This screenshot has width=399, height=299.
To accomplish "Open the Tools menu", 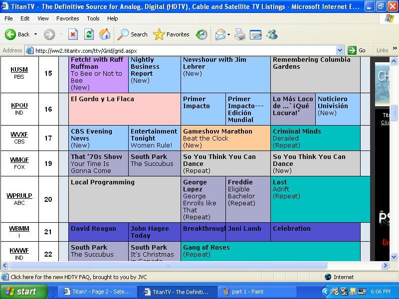I will click(x=93, y=18).
